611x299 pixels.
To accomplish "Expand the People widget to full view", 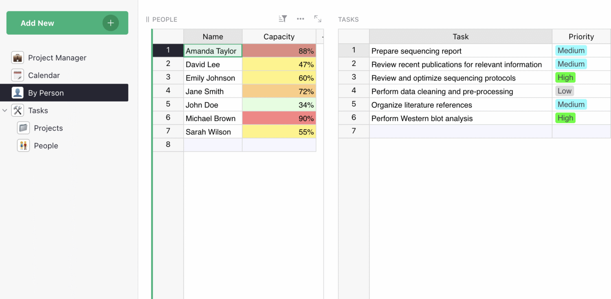I will tap(318, 19).
